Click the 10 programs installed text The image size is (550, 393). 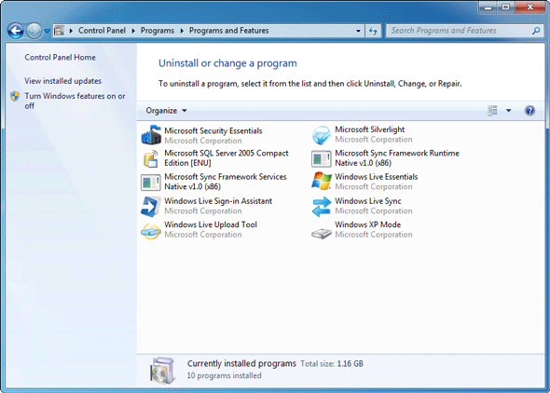pos(224,375)
